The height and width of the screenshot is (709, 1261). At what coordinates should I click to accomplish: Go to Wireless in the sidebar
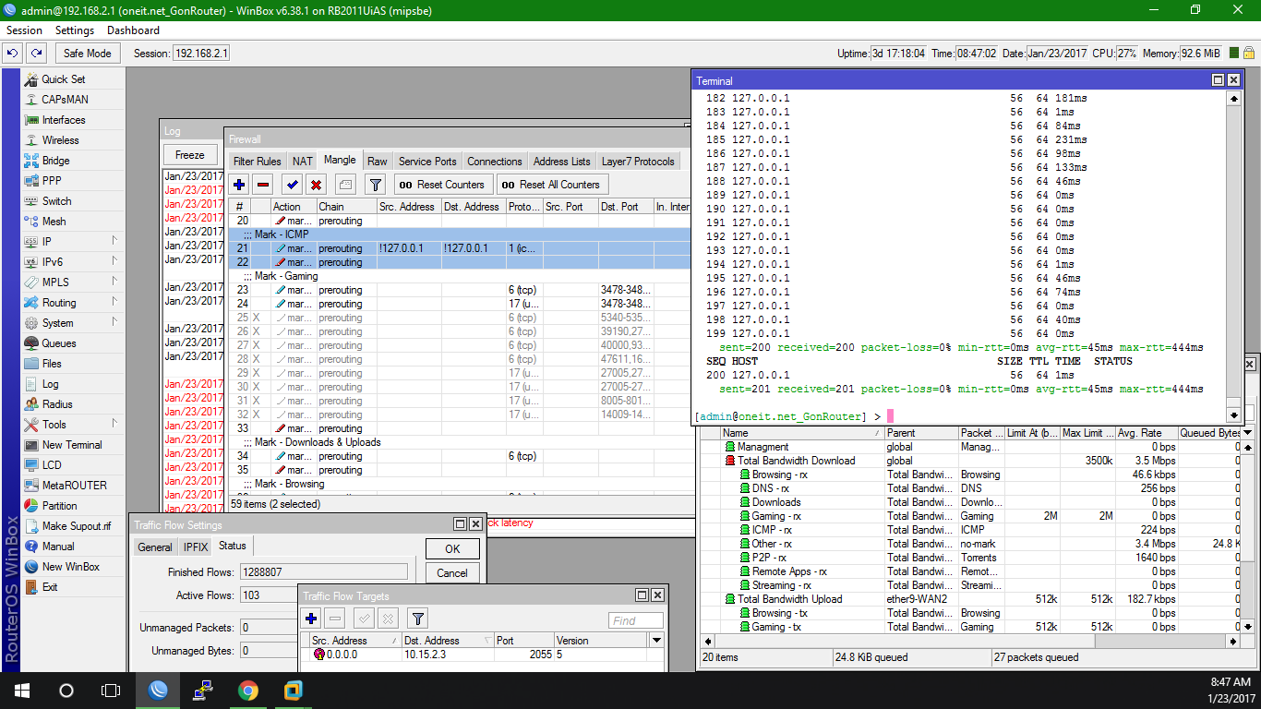(60, 140)
